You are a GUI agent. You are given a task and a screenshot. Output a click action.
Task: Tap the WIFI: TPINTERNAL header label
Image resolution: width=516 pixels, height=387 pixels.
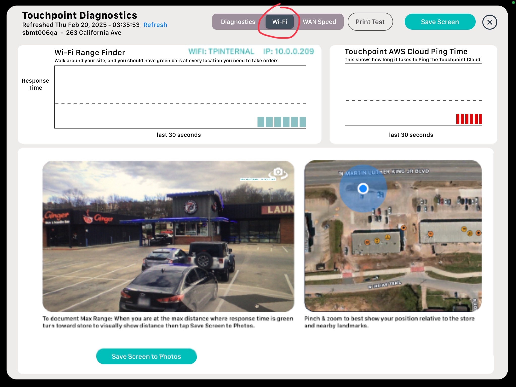pos(221,52)
